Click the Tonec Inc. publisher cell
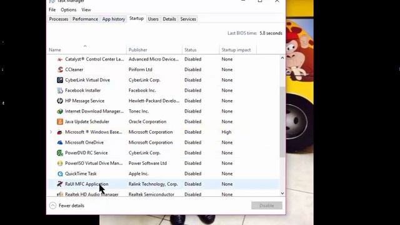 (x=139, y=111)
